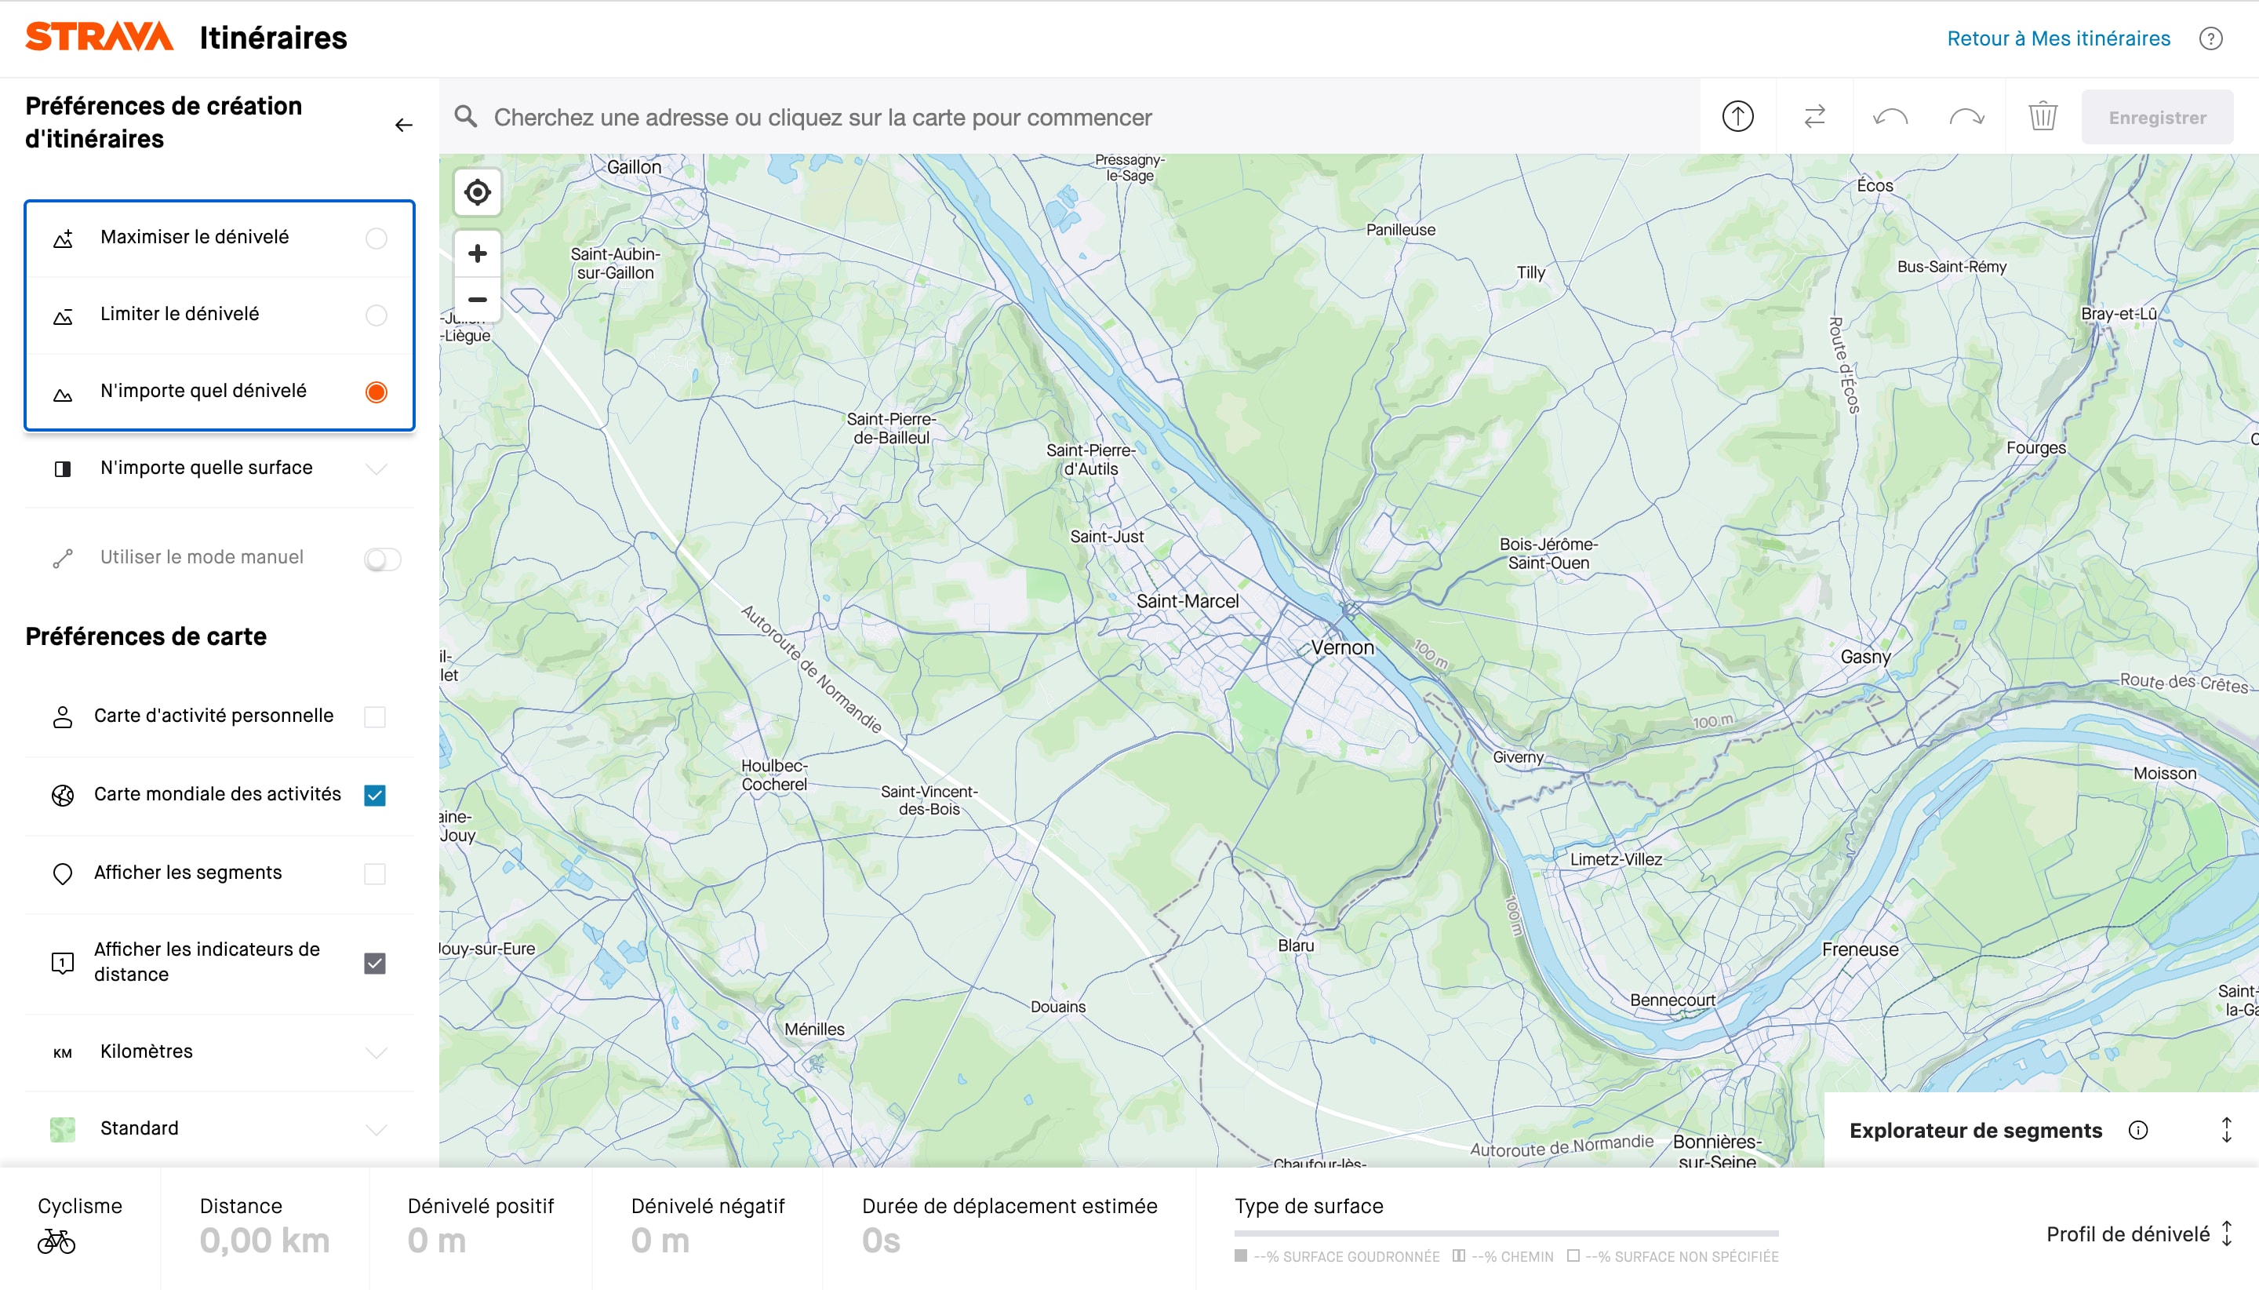Viewport: 2259px width, 1290px height.
Task: Zoom in on the map
Action: pos(478,253)
